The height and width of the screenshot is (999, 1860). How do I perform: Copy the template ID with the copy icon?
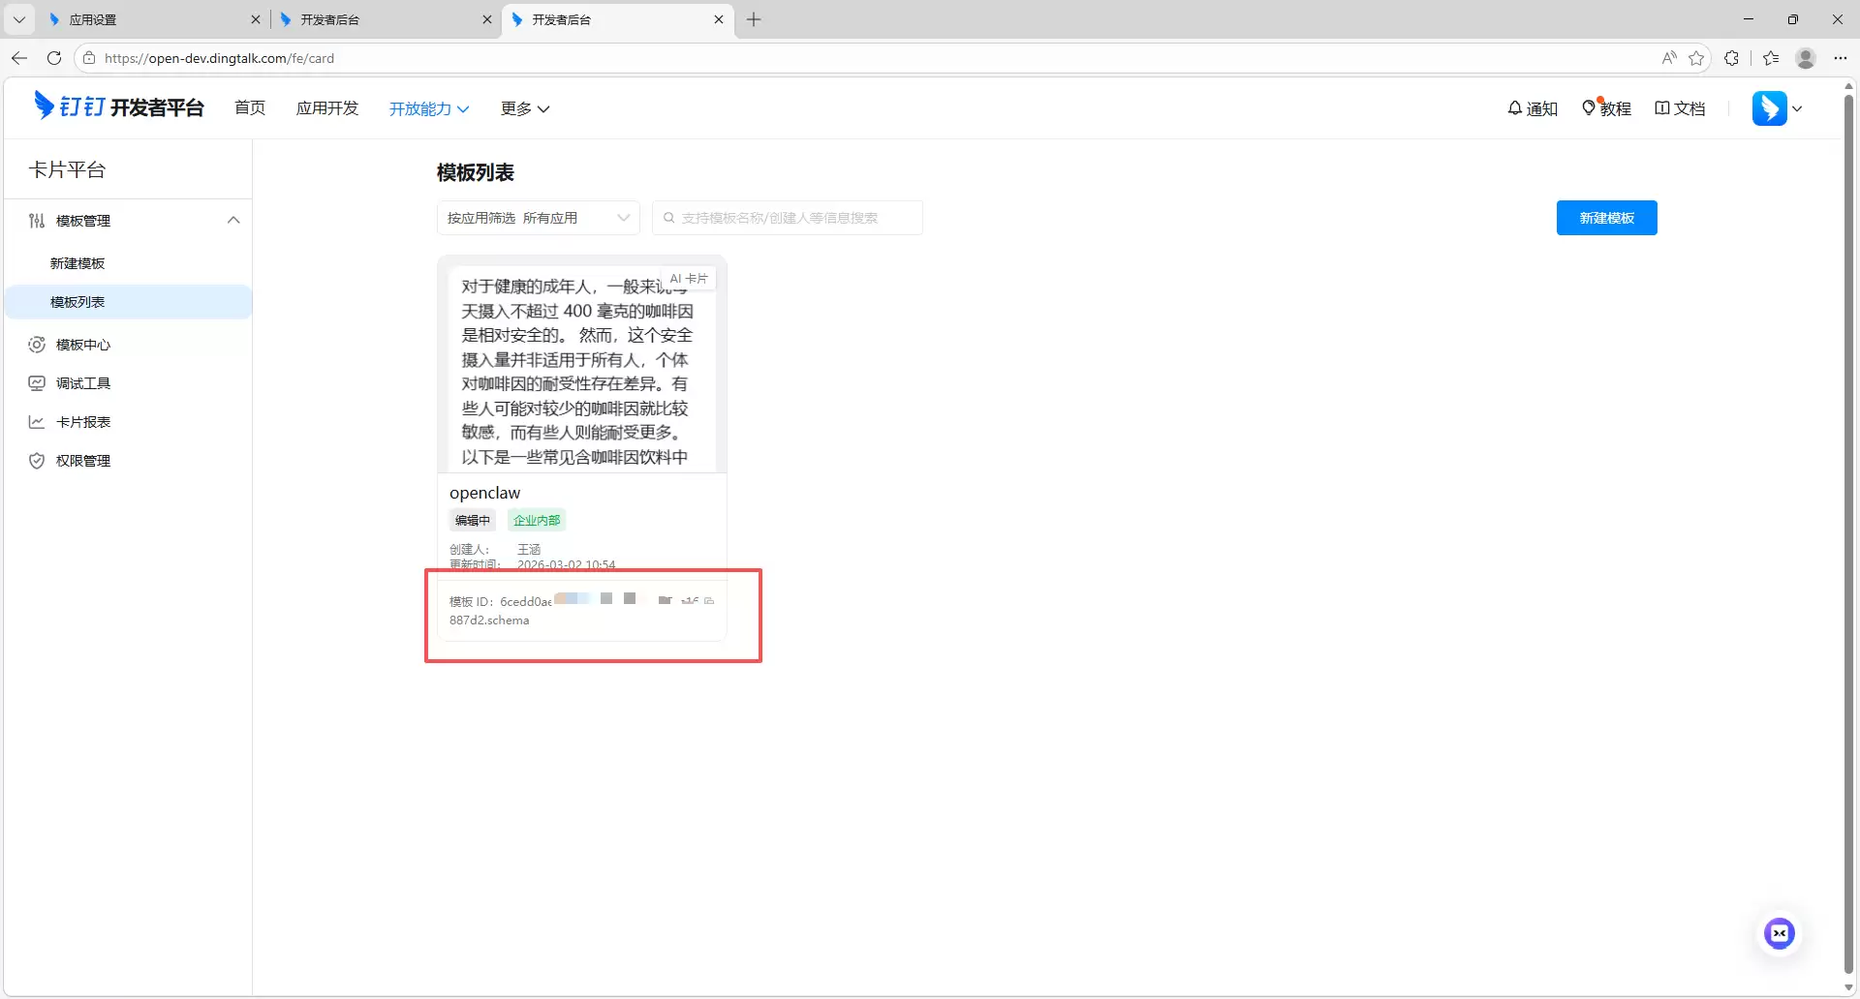pos(709,601)
